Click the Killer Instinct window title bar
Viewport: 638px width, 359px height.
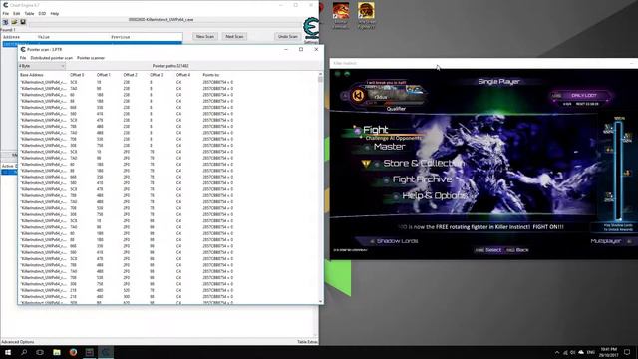(483, 63)
